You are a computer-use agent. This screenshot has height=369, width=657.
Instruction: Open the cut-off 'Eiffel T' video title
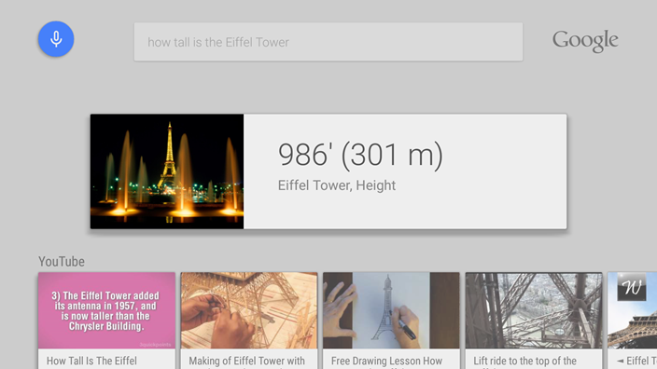coord(641,361)
